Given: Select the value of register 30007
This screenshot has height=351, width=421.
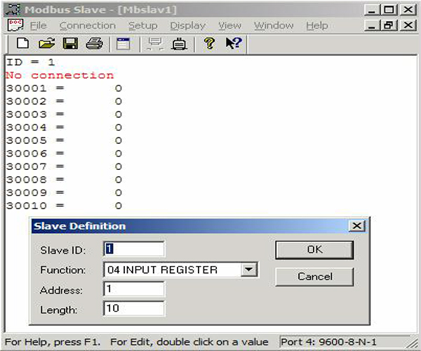Looking at the screenshot, I should 119,166.
